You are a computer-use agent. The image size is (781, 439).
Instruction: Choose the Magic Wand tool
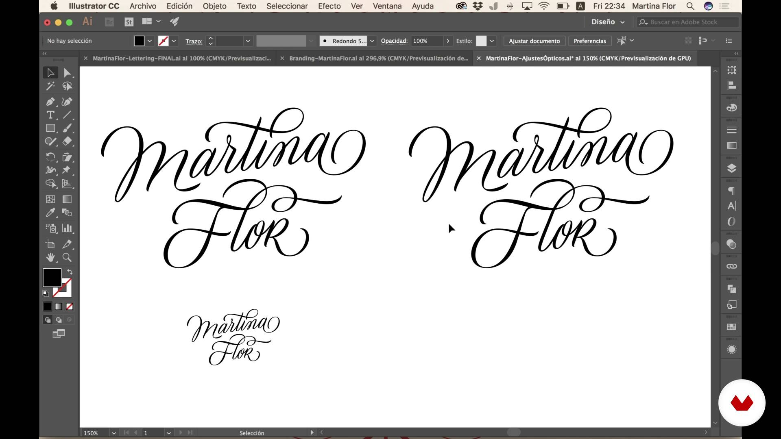point(50,86)
